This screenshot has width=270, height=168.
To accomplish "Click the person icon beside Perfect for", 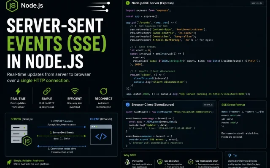I will (x=127, y=162).
